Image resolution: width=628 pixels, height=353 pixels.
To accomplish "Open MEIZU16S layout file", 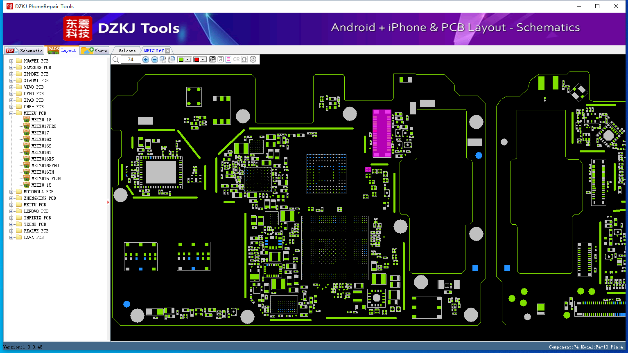I will click(41, 146).
